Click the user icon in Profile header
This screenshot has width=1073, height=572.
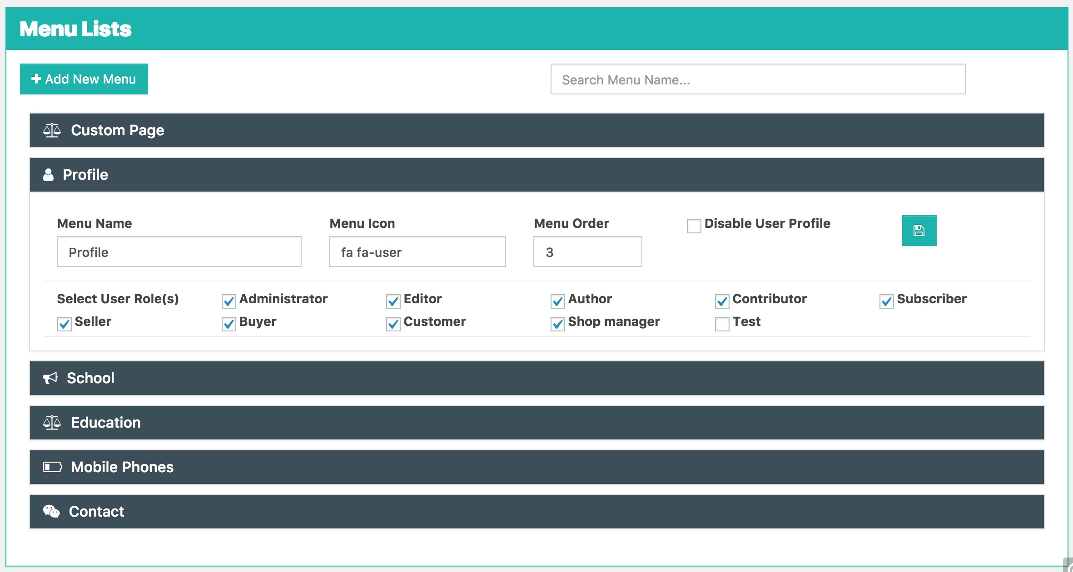point(48,175)
